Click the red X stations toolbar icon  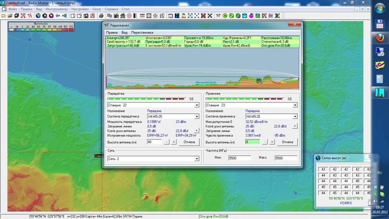point(203,16)
